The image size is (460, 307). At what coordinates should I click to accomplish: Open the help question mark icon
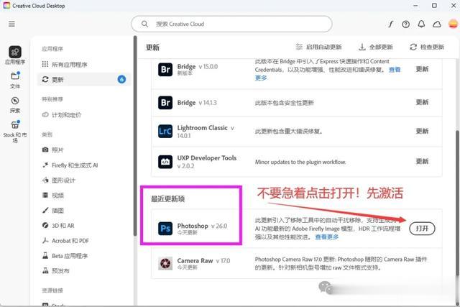pos(405,24)
